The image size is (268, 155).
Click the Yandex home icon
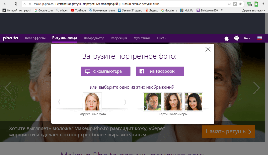(x=16, y=4)
